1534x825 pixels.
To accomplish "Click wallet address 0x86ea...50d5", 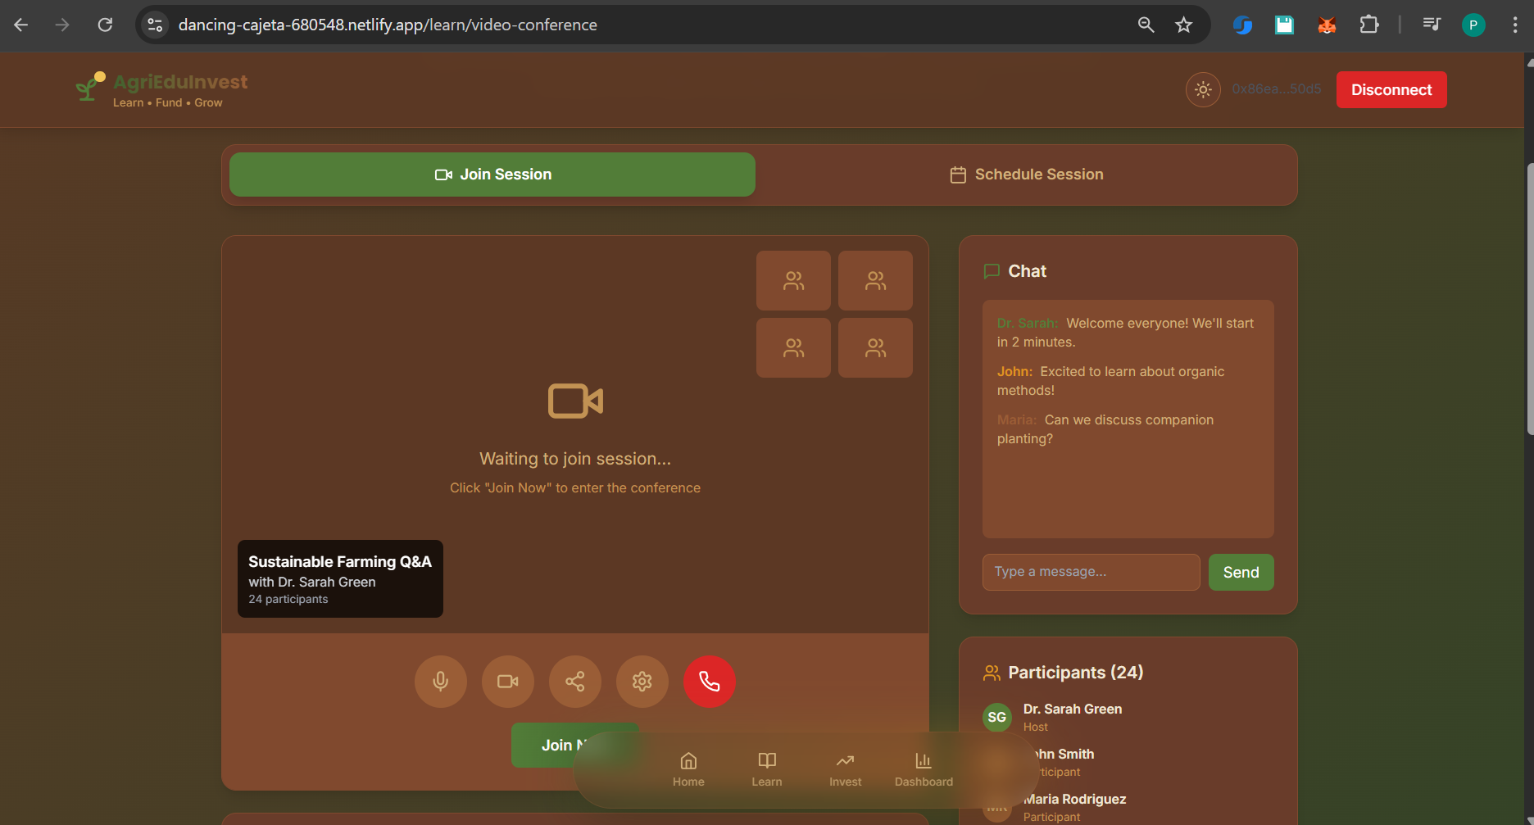I will click(1276, 89).
